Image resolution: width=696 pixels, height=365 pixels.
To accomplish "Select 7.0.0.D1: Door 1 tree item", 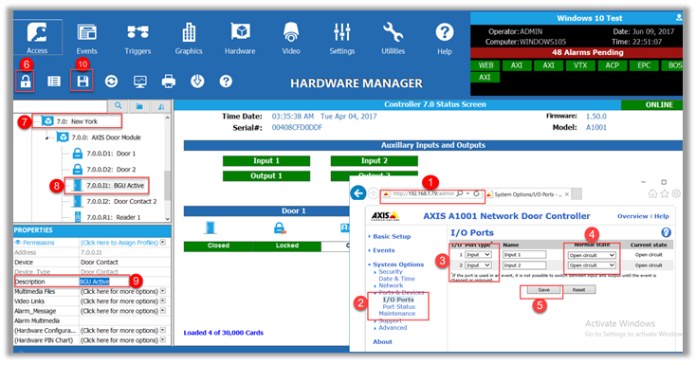I will coord(104,154).
